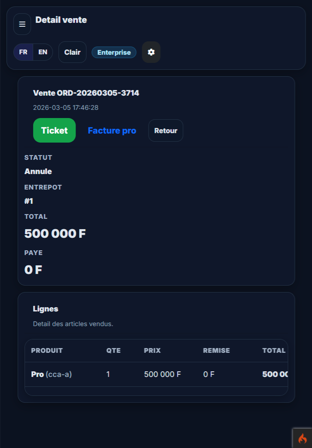Click the Lignes section heading
The width and height of the screenshot is (312, 448).
coord(46,309)
